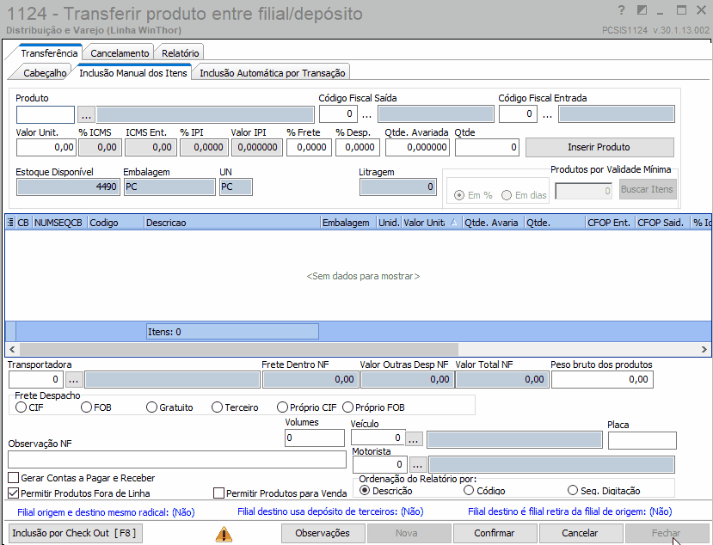Click the Qtde. Avaria column header
The height and width of the screenshot is (545, 713).
pos(494,223)
